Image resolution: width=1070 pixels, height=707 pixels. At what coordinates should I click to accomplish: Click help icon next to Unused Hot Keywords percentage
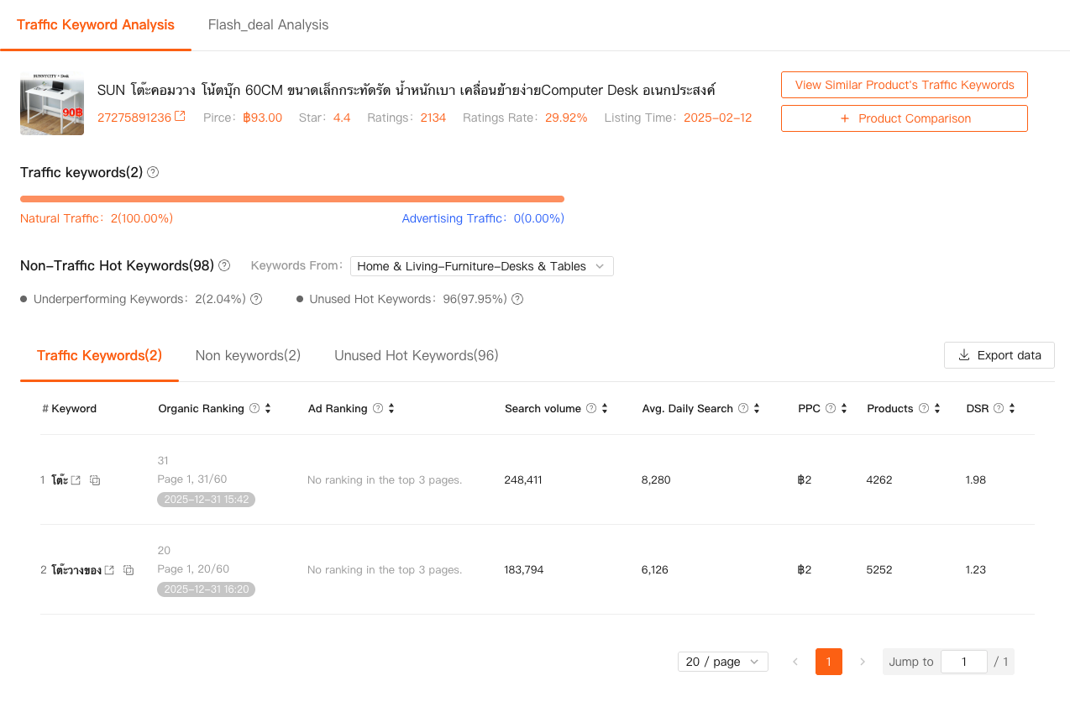pyautogui.click(x=517, y=299)
